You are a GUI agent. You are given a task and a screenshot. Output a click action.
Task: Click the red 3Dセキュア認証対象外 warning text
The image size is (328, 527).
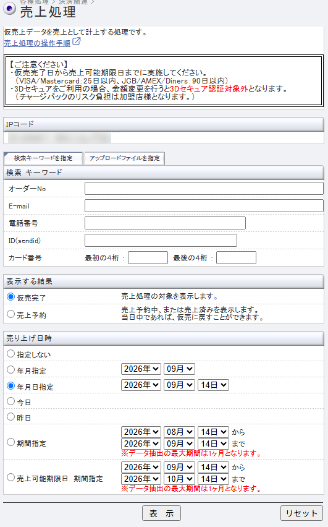click(x=209, y=89)
